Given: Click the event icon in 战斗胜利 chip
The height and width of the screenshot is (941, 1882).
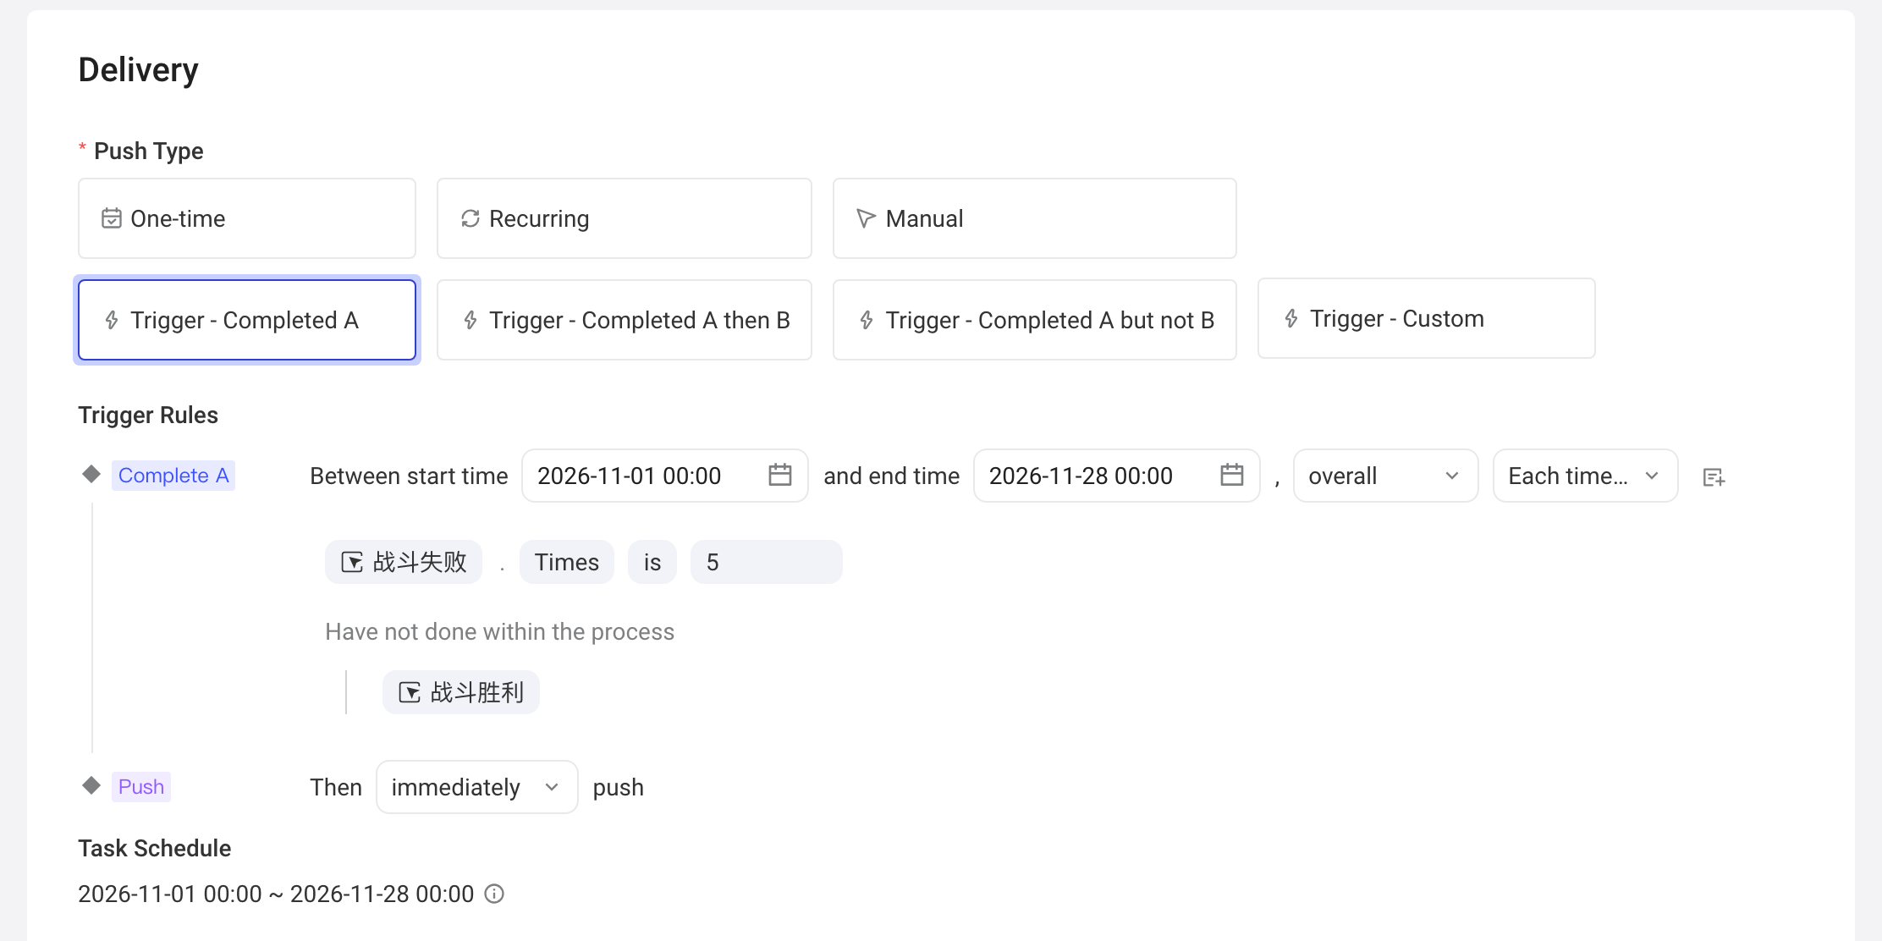Looking at the screenshot, I should click(x=410, y=692).
